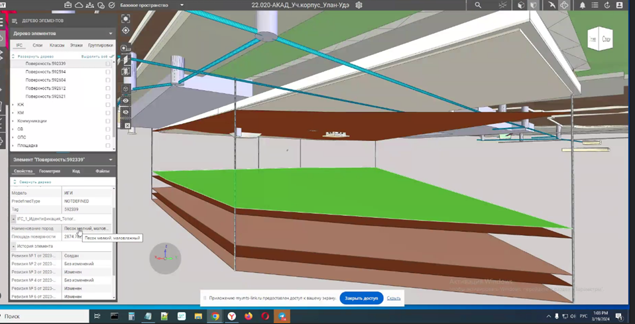Open the Файлы tab

103,172
